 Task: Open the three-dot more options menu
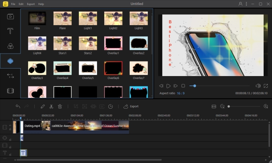click(x=246, y=4)
